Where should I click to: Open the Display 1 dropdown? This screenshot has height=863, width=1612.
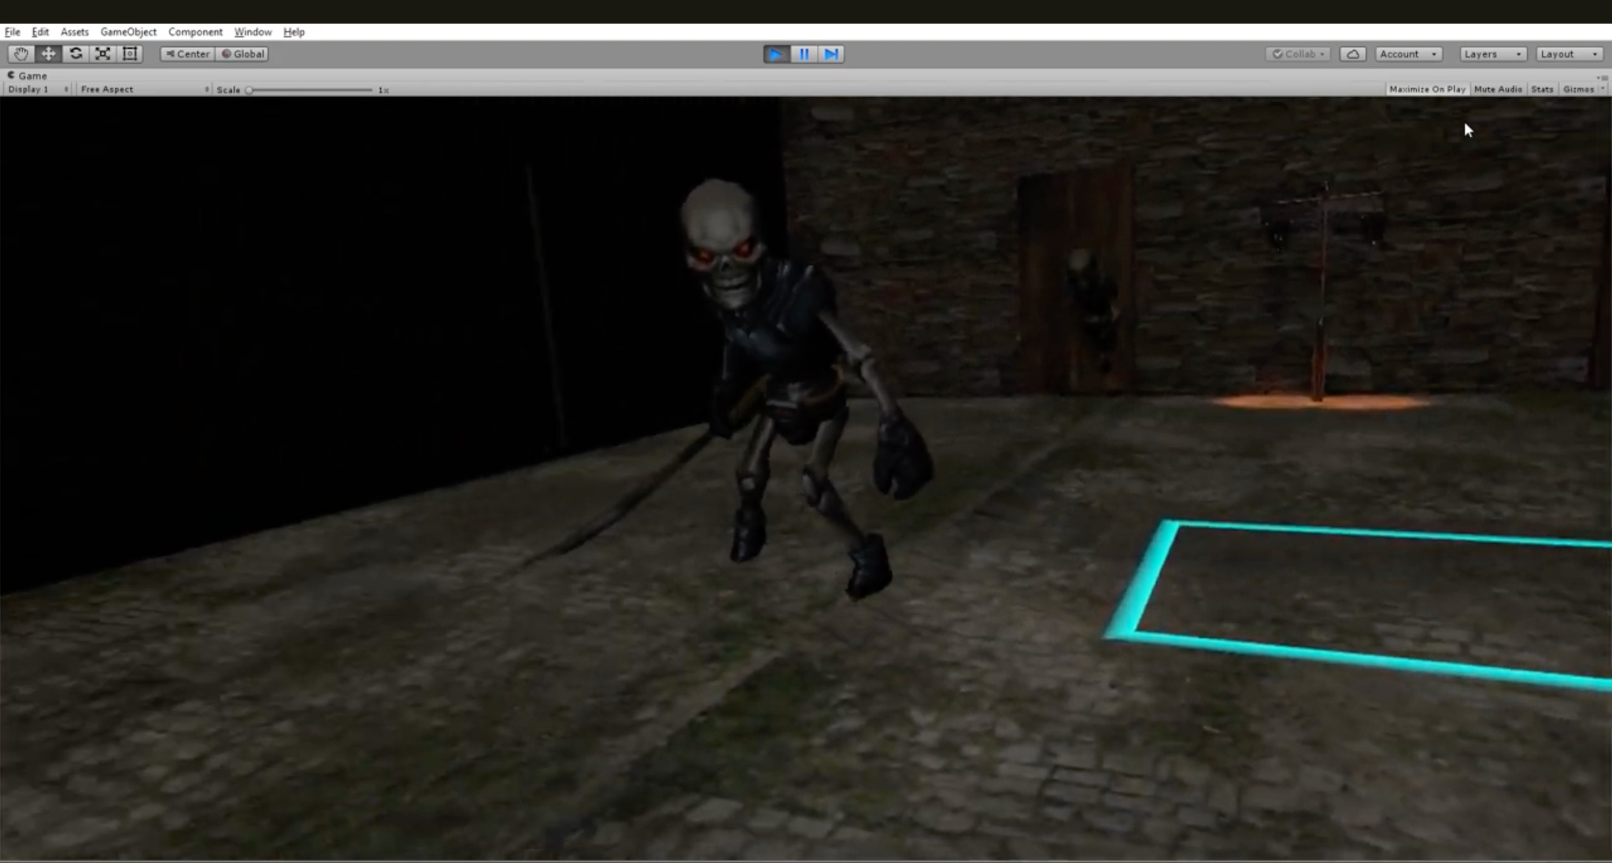38,89
